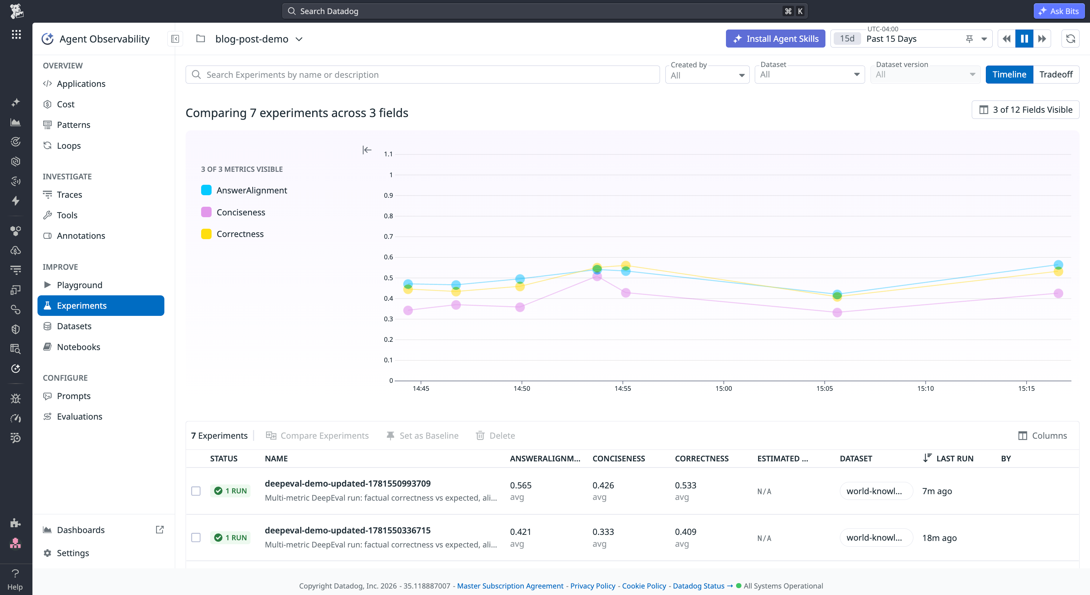
Task: Click the pin icon in the time range selector
Action: (969, 39)
